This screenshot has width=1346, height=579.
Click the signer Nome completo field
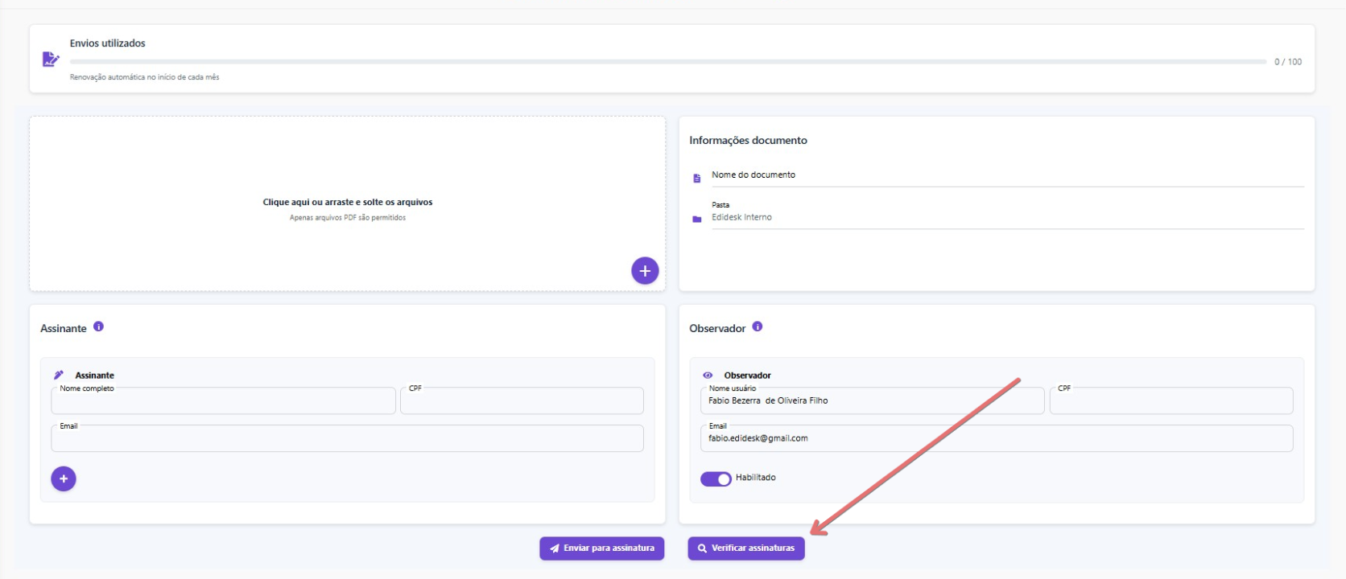pos(223,401)
